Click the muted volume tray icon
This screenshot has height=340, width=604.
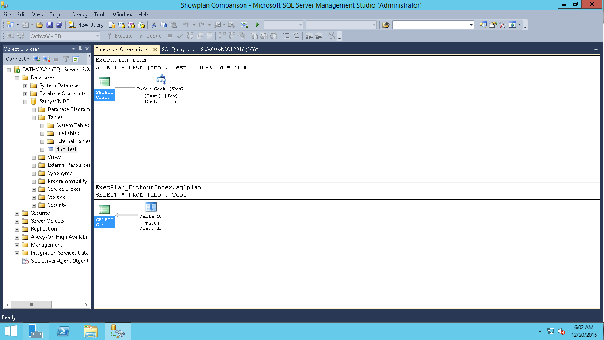562,331
